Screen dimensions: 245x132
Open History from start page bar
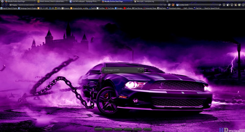[118, 129]
